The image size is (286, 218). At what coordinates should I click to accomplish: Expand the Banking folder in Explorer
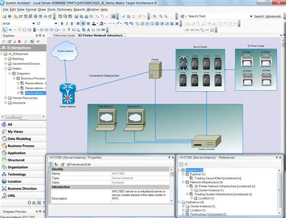[5, 59]
